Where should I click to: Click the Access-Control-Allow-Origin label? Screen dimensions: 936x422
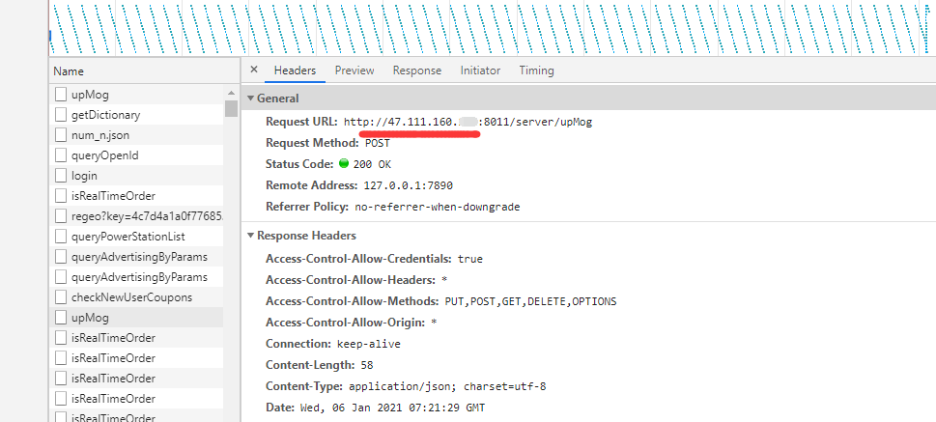[346, 323]
